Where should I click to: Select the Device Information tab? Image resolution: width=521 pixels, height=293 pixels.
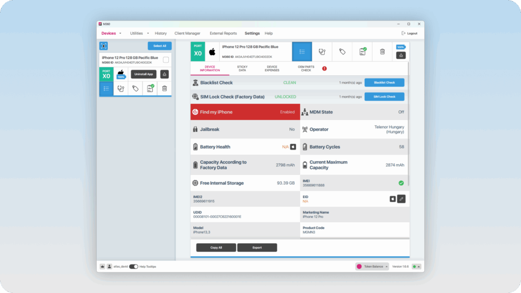[x=210, y=69]
